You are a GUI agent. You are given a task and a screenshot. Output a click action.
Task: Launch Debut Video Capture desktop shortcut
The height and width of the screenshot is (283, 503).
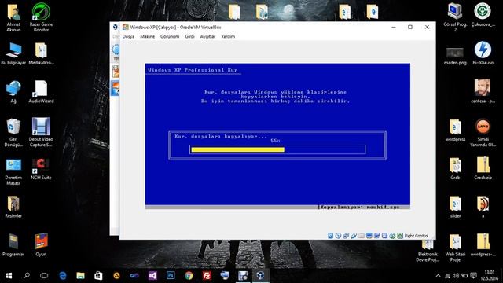click(41, 133)
